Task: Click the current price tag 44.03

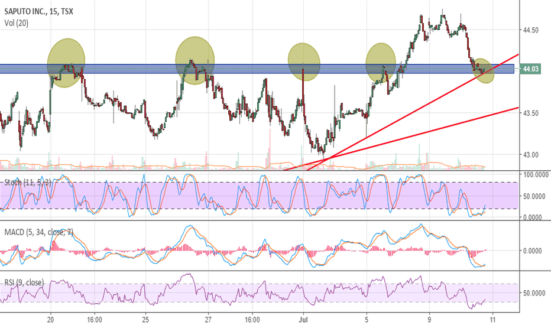Action: tap(530, 69)
